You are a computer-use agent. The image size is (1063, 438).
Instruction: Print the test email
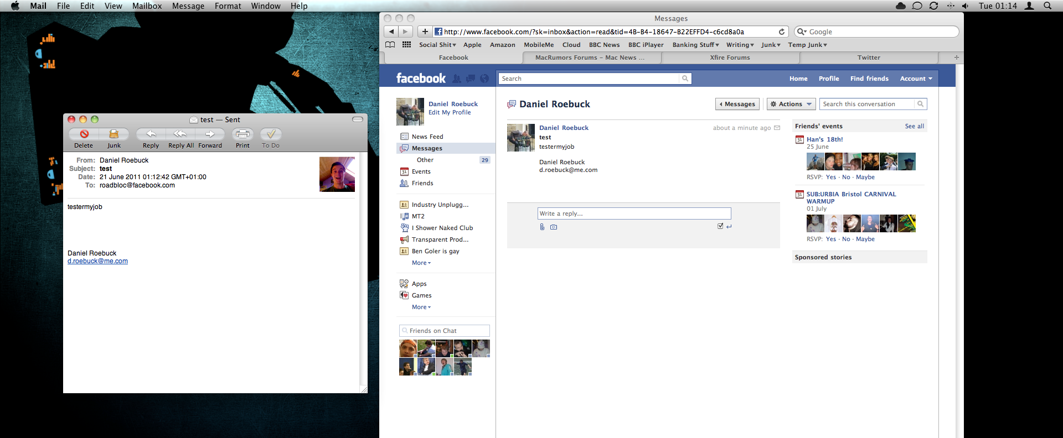click(x=242, y=134)
